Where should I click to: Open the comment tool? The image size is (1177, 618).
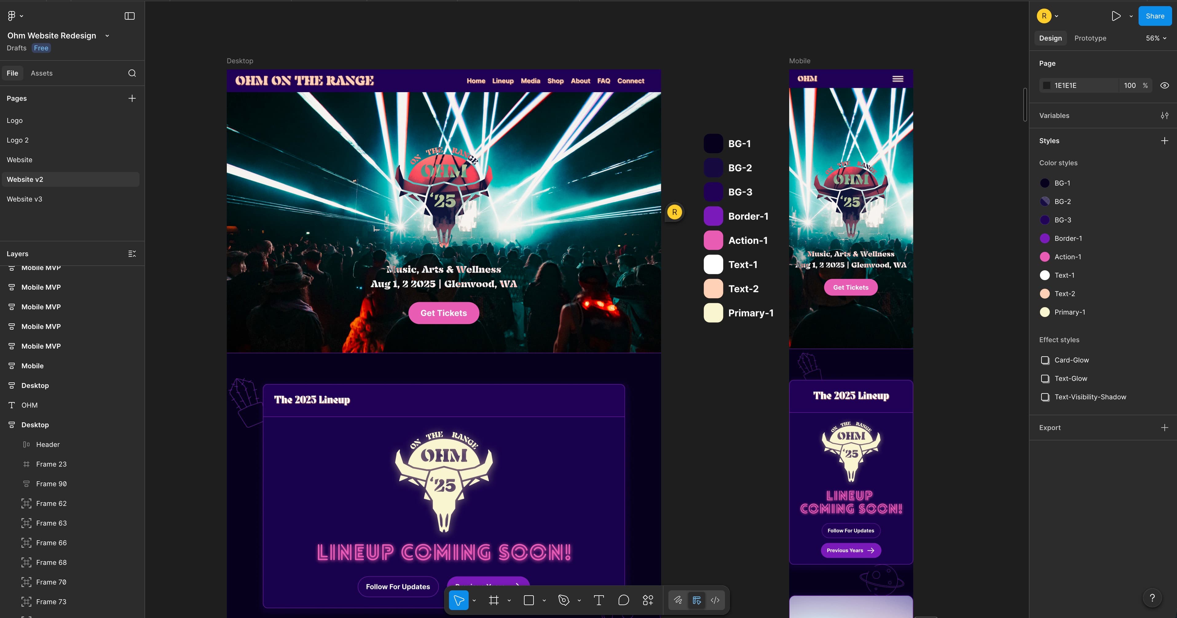click(x=624, y=600)
